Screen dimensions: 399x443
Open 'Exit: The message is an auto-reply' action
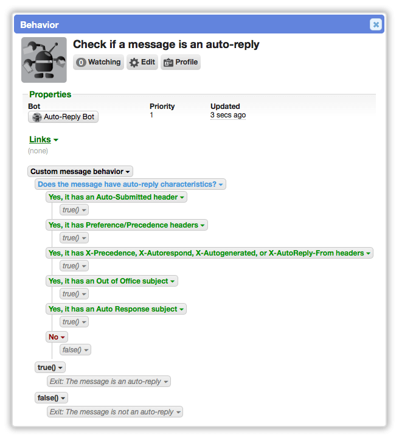point(109,382)
